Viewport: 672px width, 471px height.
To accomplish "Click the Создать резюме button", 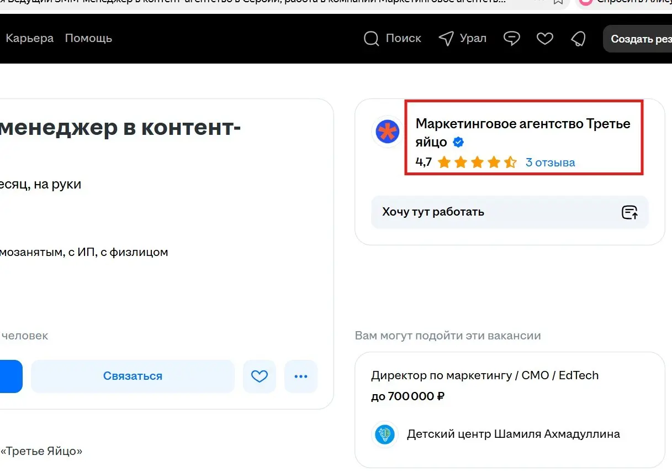I will pos(638,39).
